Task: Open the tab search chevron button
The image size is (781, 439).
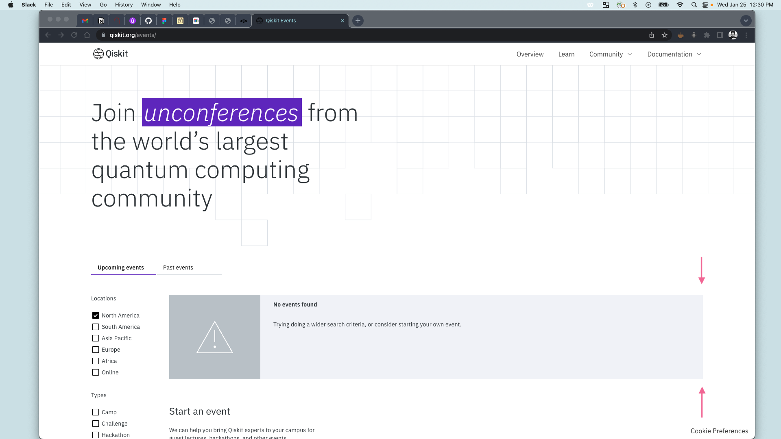Action: 746,21
